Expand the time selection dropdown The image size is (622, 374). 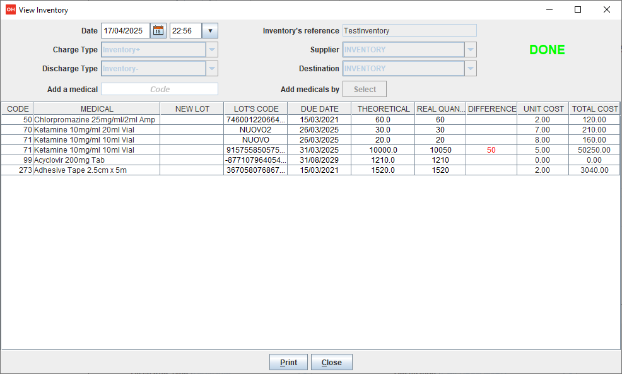[x=210, y=31]
